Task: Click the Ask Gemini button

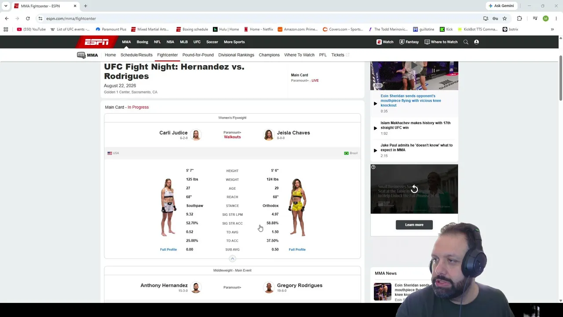Action: tap(501, 6)
